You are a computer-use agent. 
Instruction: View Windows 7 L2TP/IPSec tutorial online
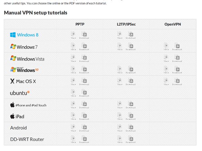click(x=120, y=46)
